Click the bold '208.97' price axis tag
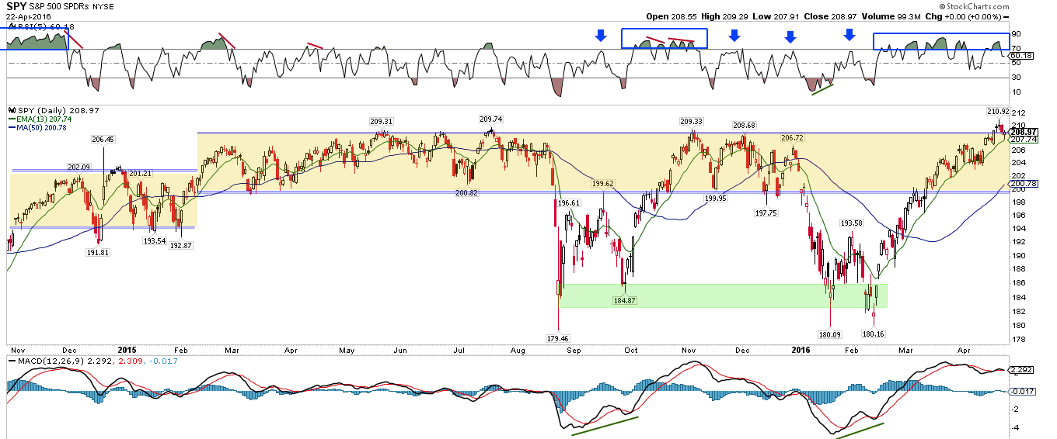1057x439 pixels. (1024, 132)
